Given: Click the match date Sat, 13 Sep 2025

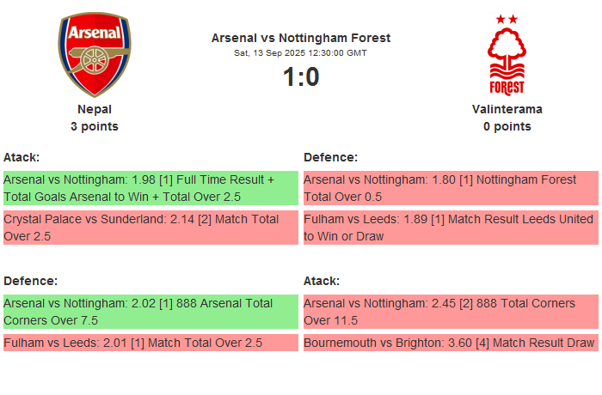Looking at the screenshot, I should click(301, 52).
